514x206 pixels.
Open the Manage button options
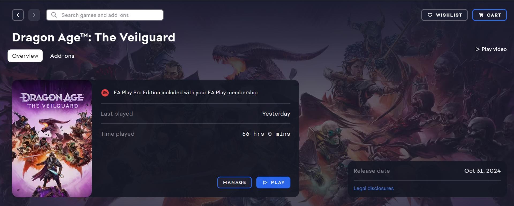pos(235,182)
